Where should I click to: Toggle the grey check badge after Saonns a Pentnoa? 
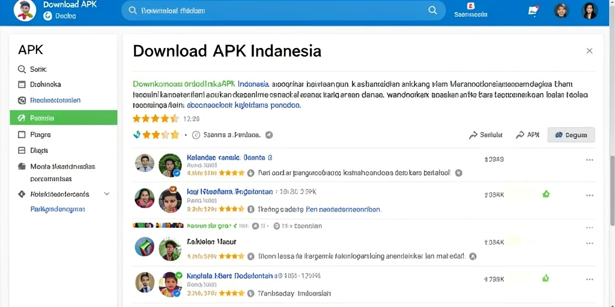pos(269,135)
